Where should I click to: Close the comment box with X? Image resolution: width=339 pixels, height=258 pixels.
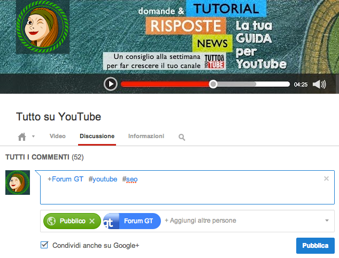(326, 179)
